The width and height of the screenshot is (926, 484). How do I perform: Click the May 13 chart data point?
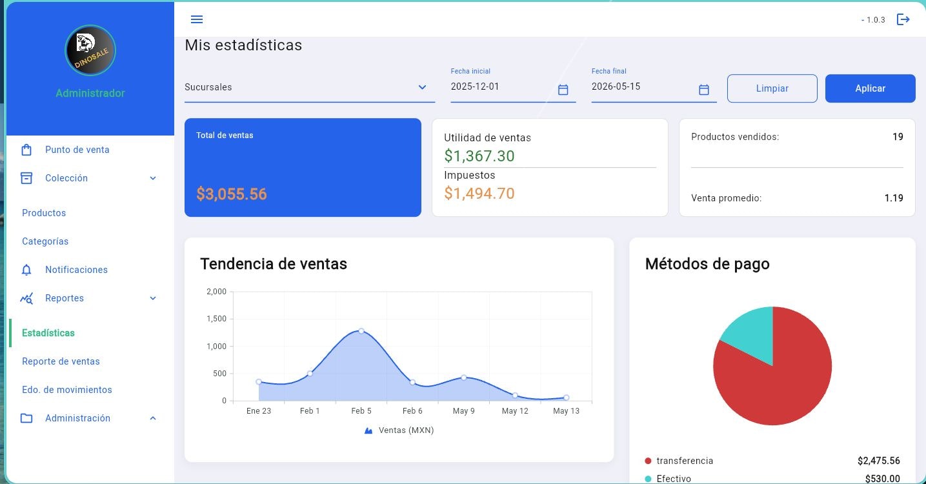point(566,398)
